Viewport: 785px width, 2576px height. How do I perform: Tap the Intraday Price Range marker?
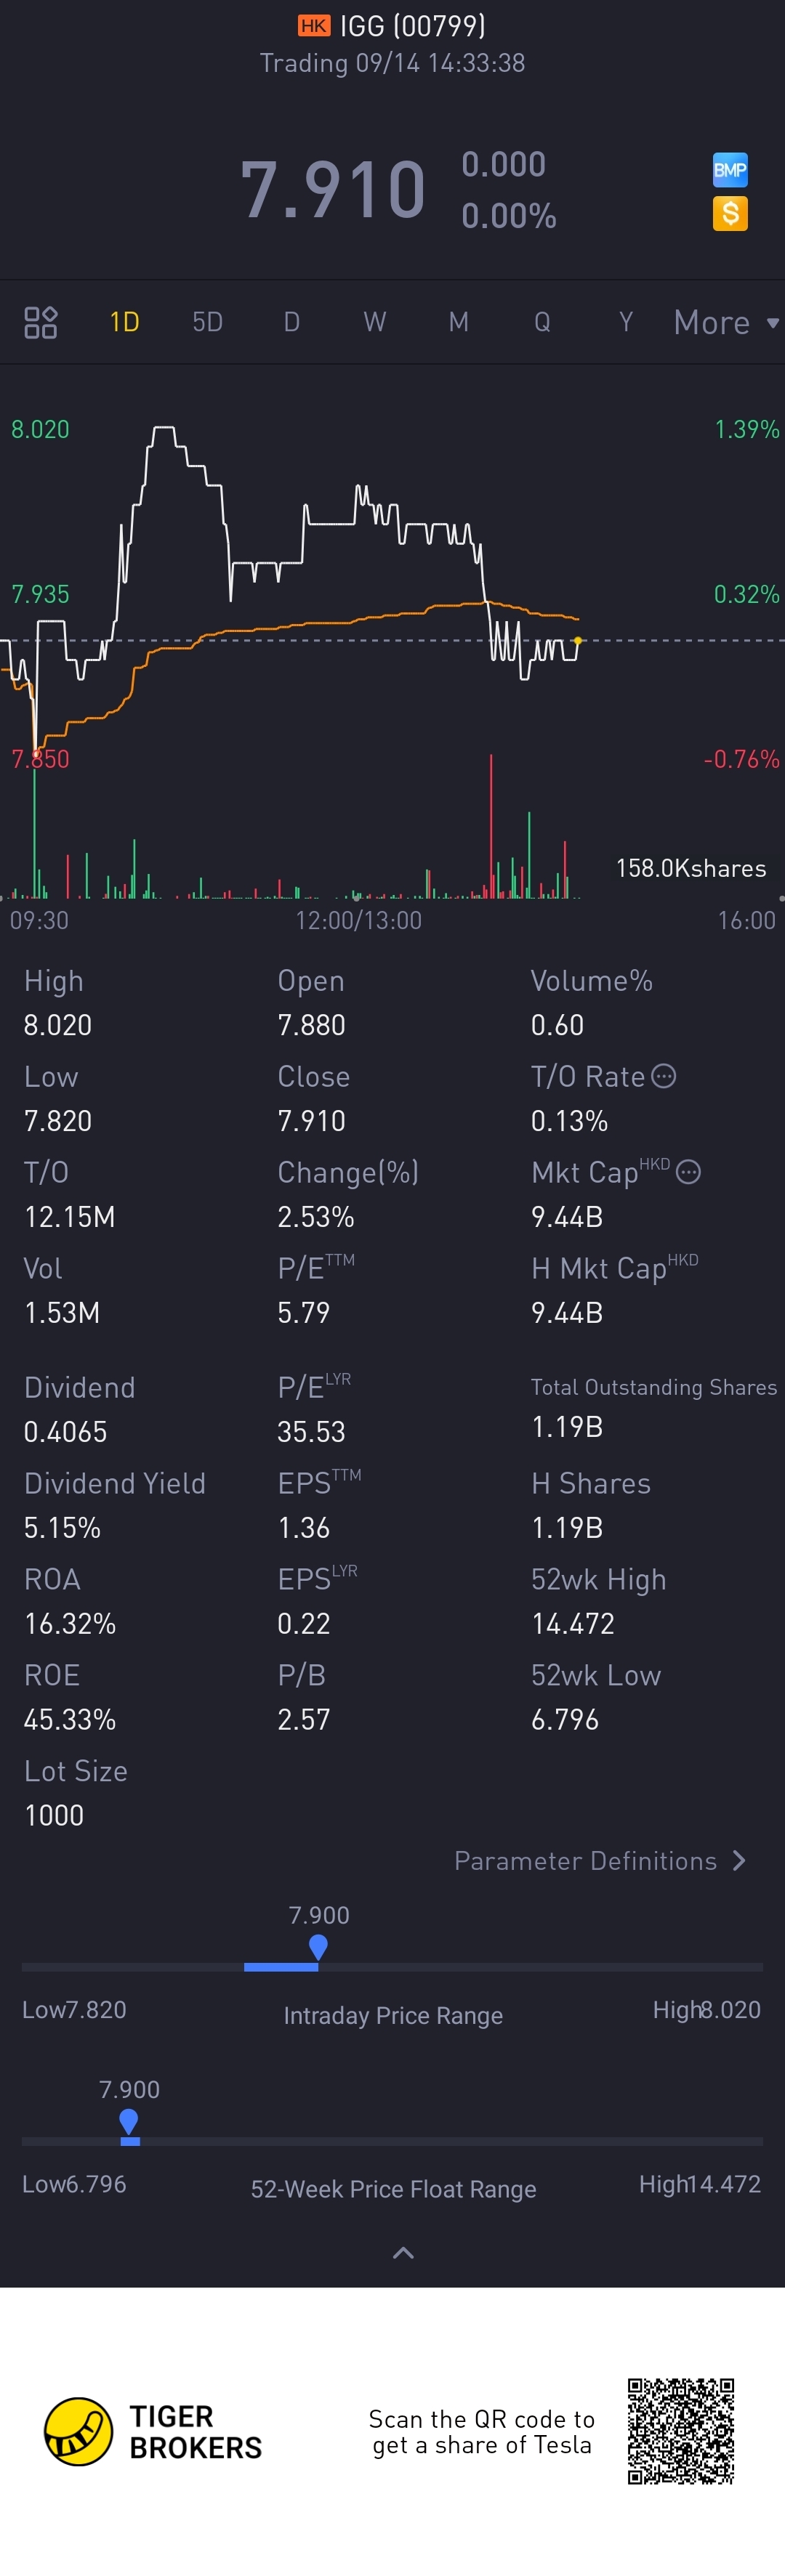[x=318, y=1946]
